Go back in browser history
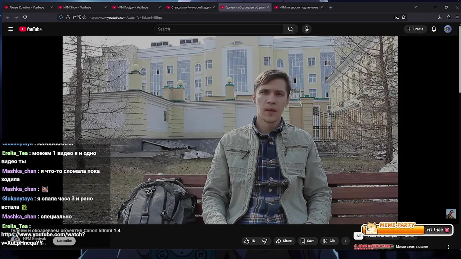The width and height of the screenshot is (461, 259). (x=8, y=17)
